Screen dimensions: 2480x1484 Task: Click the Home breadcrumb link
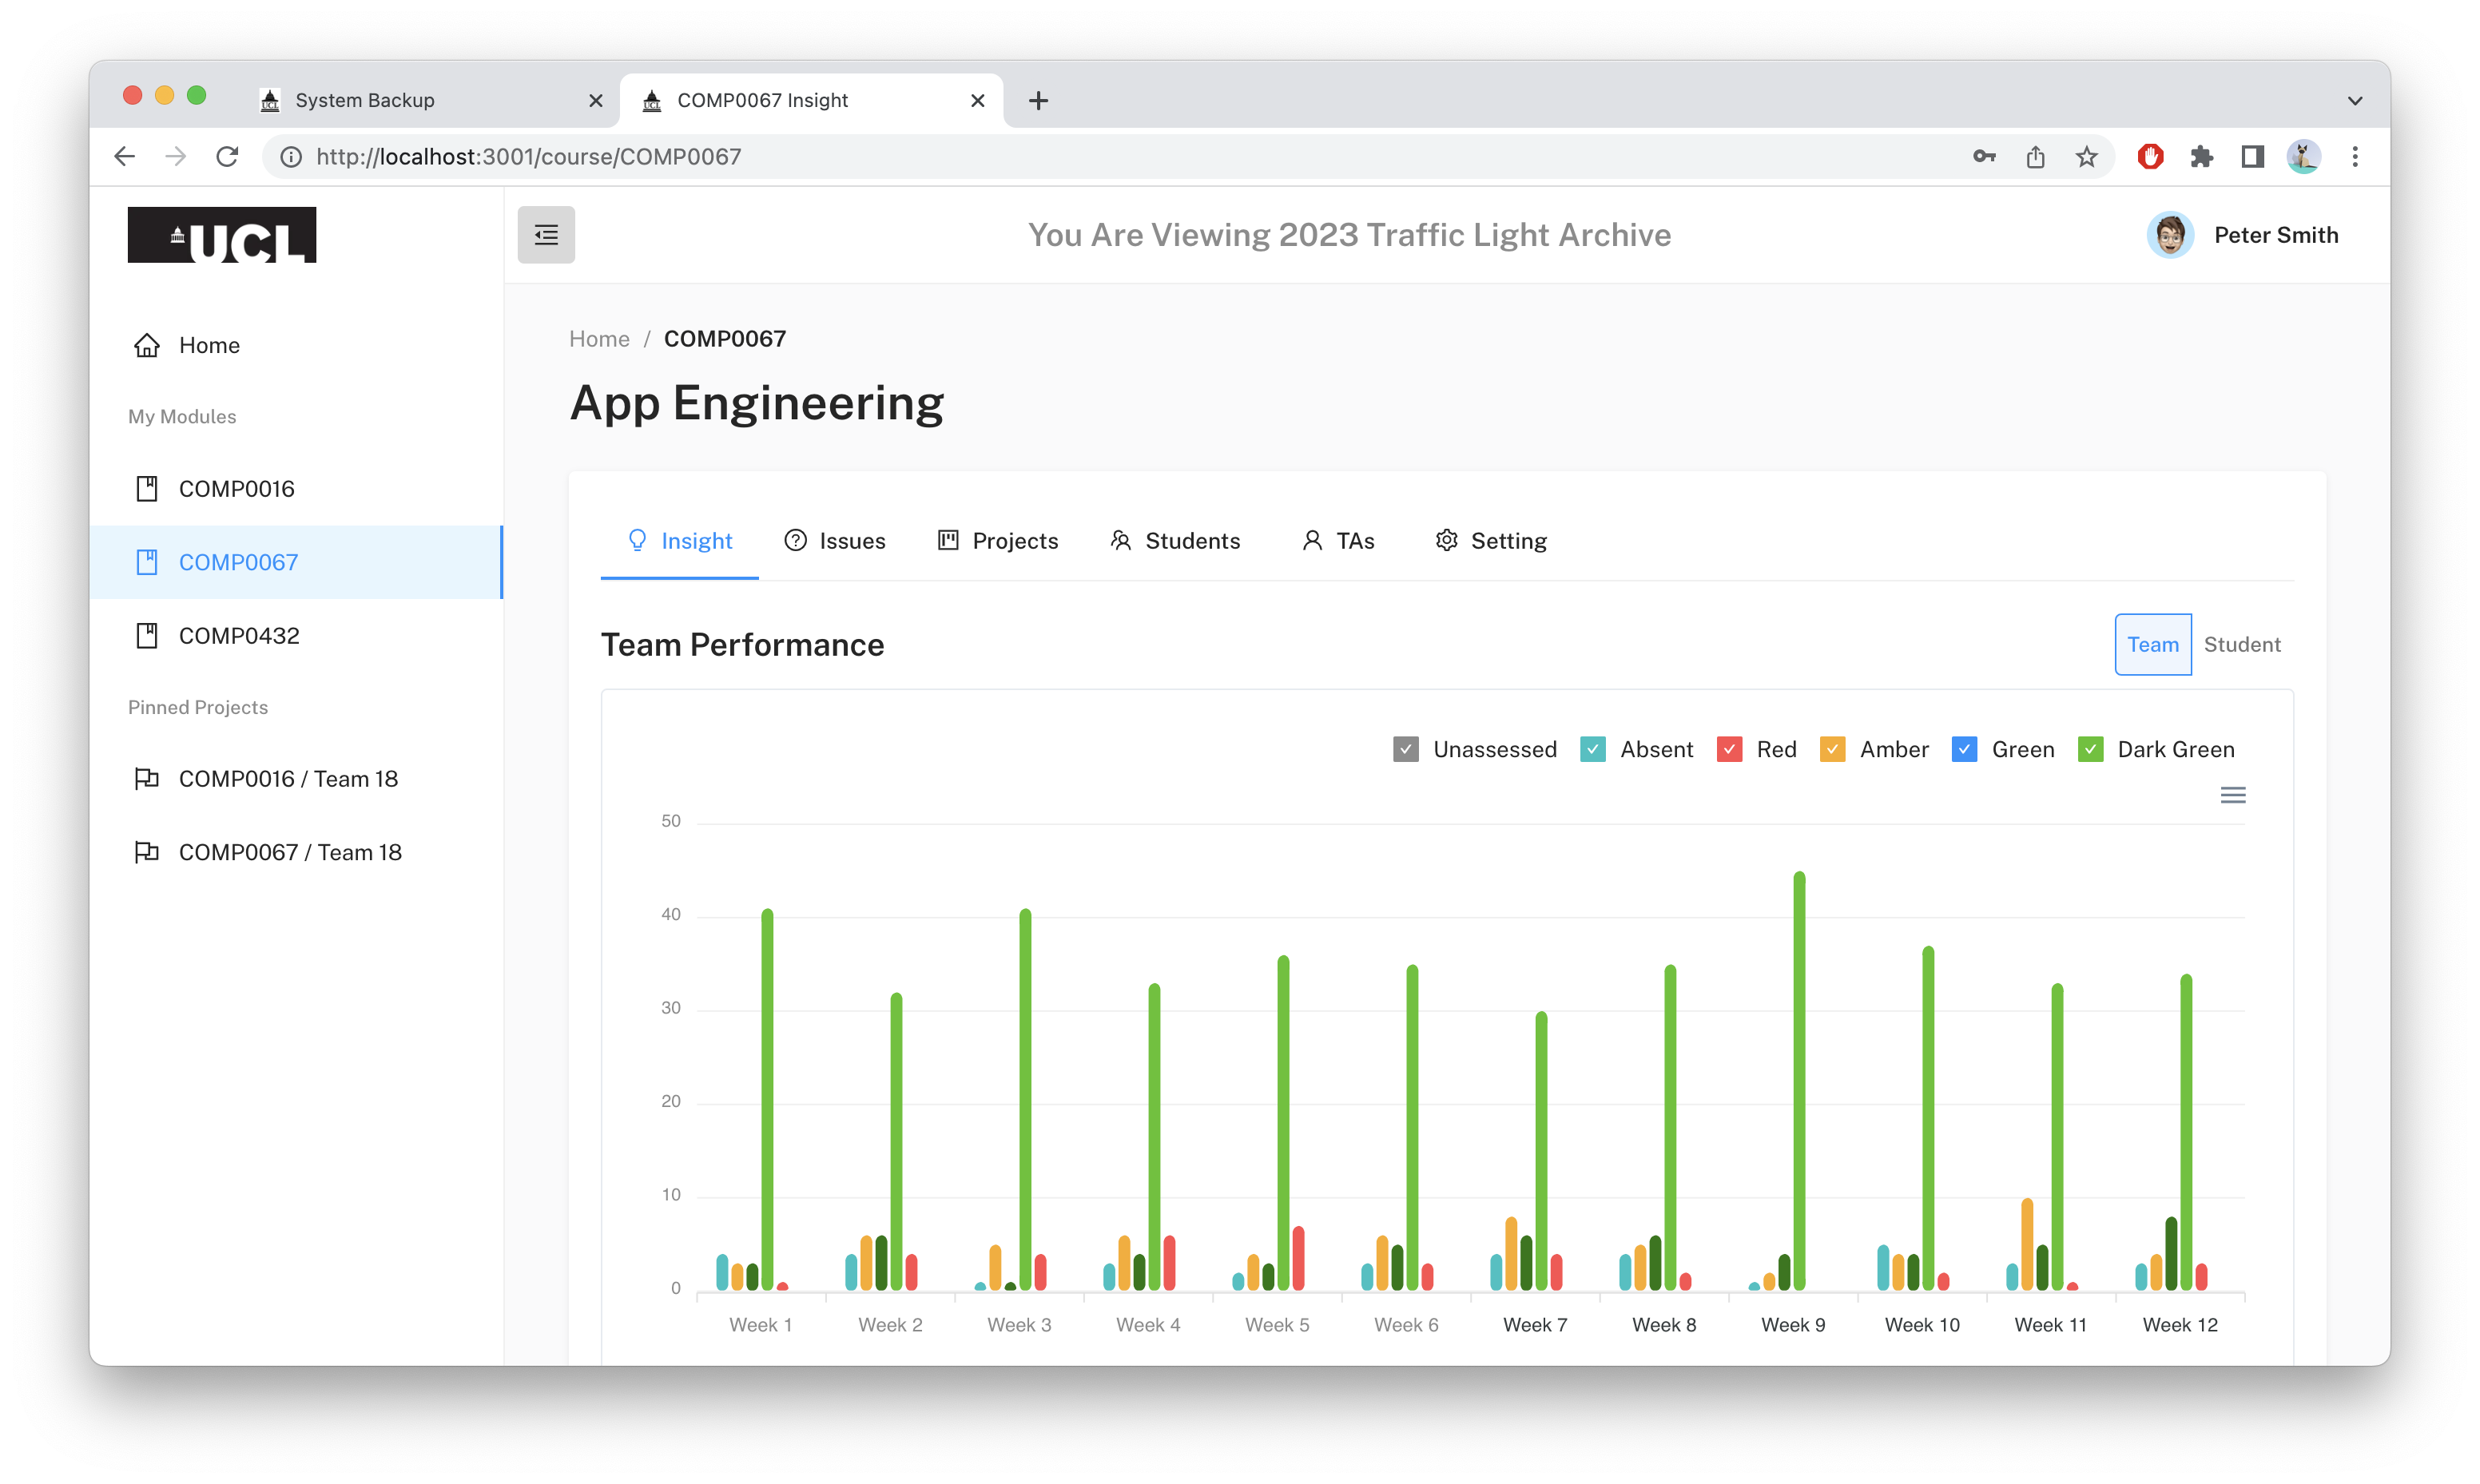[599, 339]
